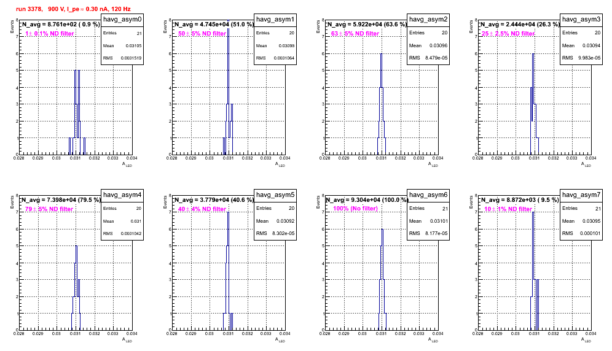Click the N_avg = 8.872e+03 label

520,199
